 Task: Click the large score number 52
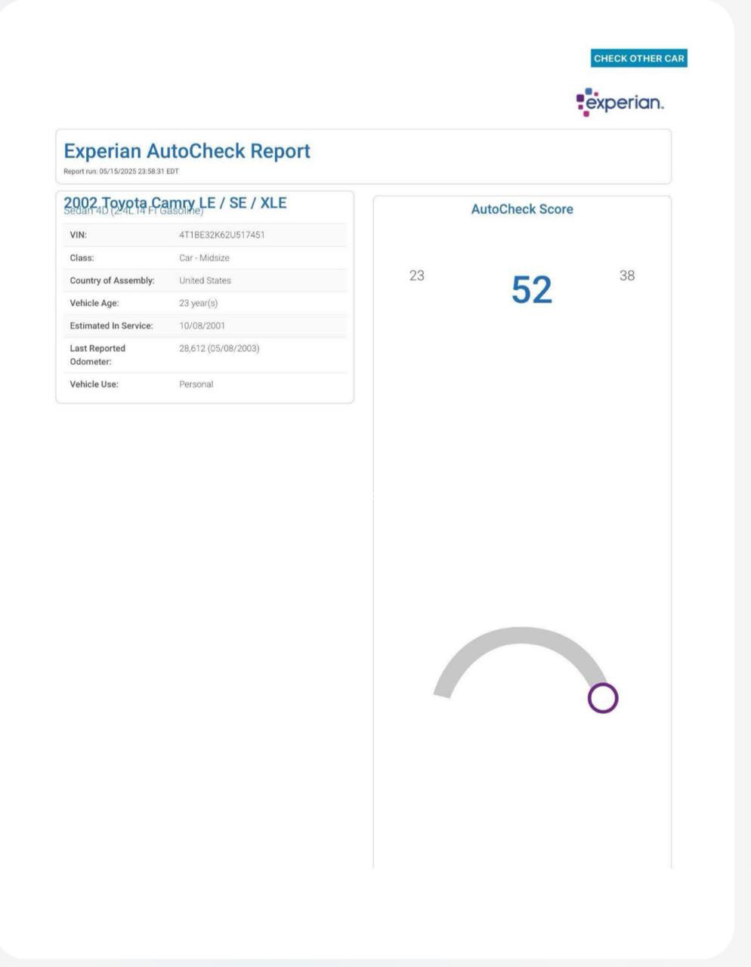(532, 290)
